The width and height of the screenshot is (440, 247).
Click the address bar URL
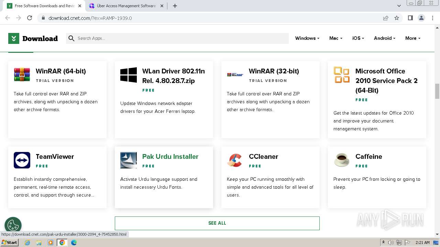90,18
